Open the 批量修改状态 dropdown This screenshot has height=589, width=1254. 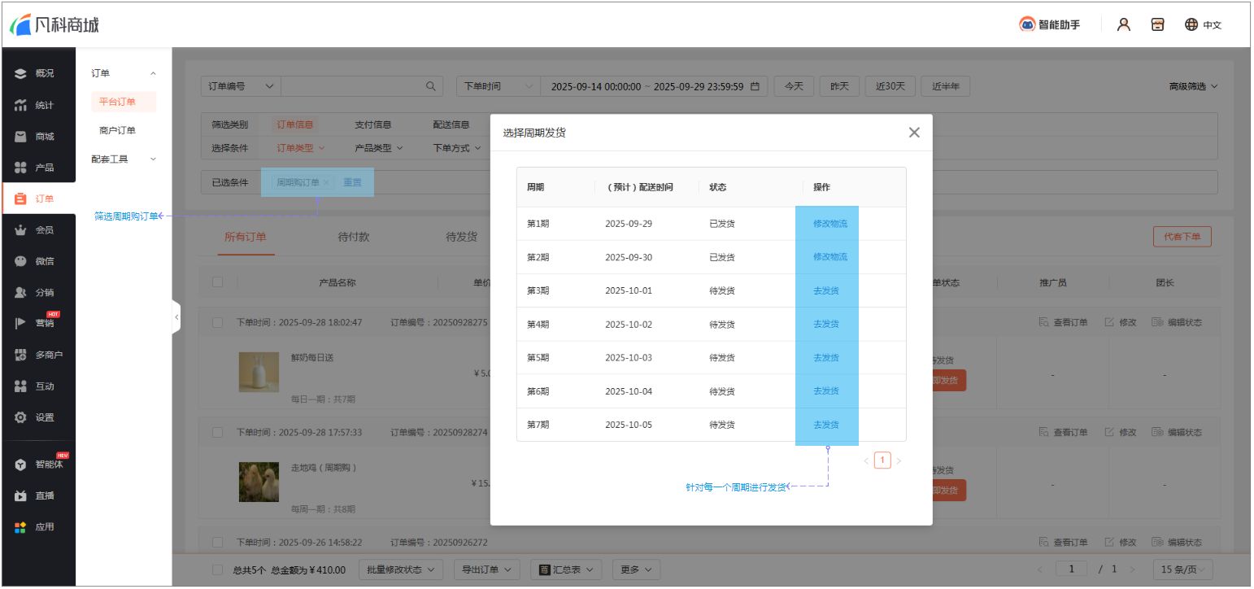pyautogui.click(x=401, y=569)
